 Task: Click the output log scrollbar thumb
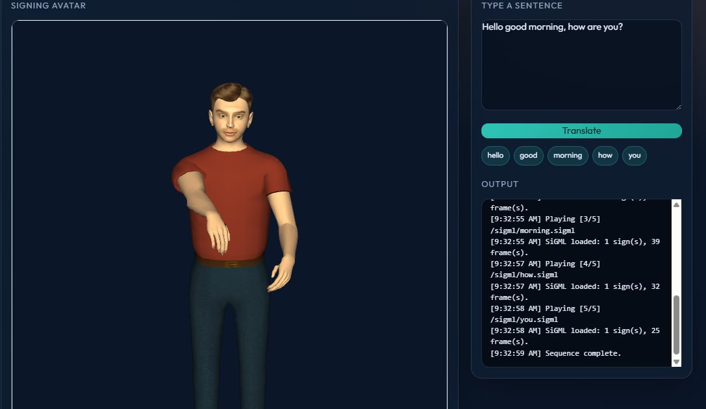click(676, 325)
